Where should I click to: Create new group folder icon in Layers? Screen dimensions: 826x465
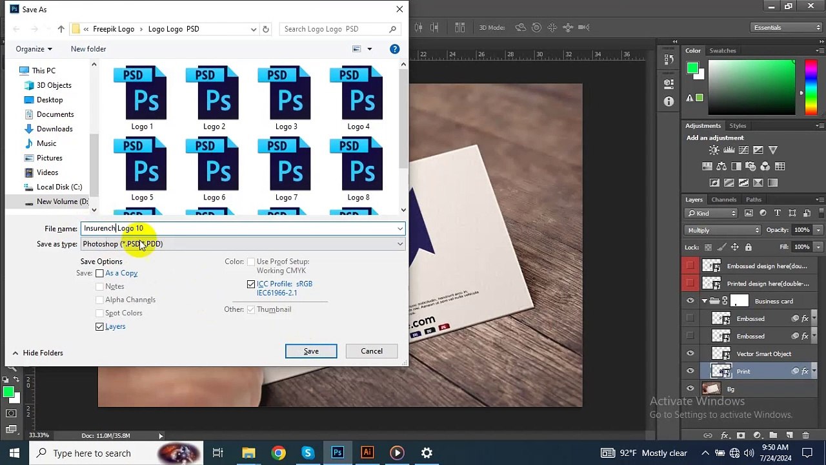(773, 435)
